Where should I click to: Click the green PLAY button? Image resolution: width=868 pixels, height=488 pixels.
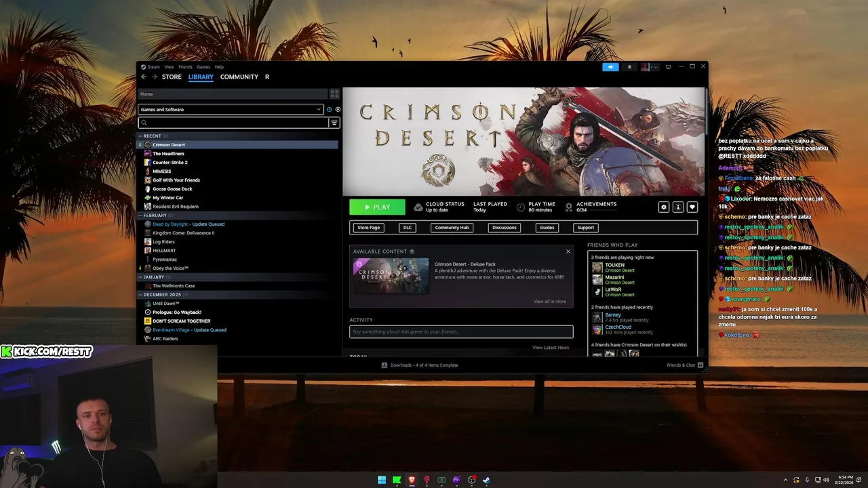[x=377, y=207]
